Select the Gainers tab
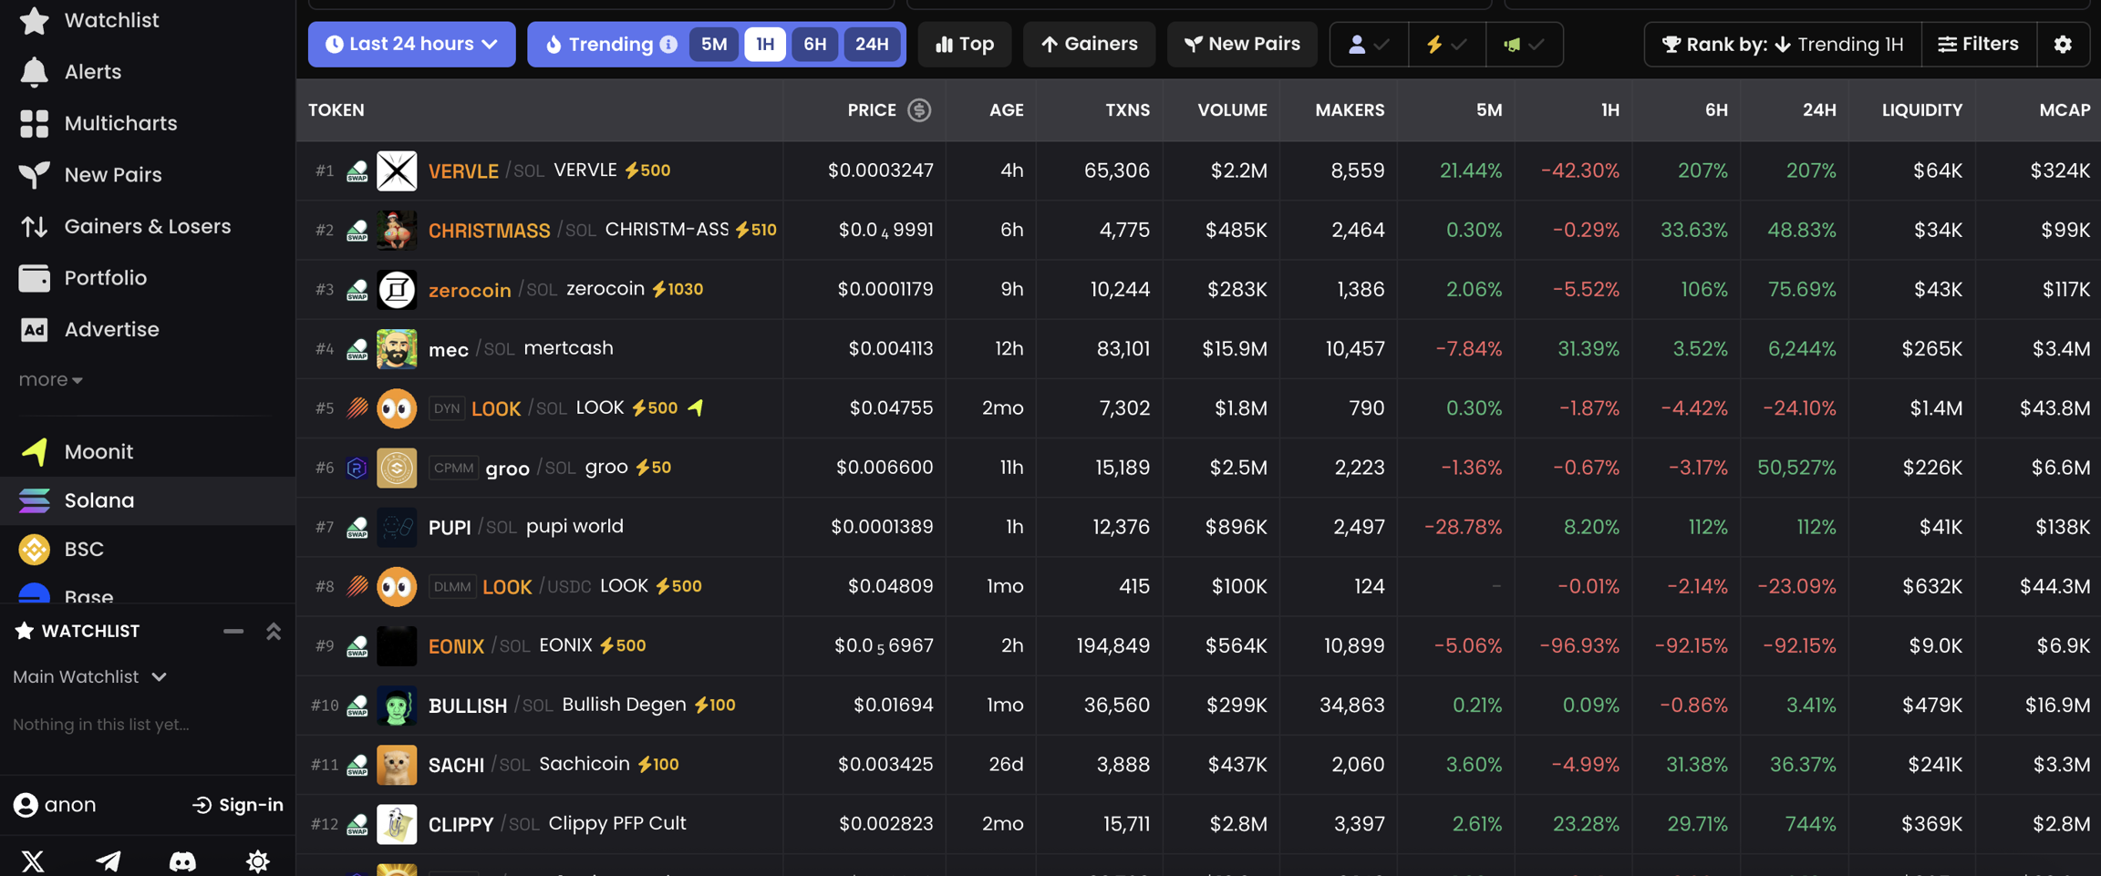The height and width of the screenshot is (876, 2101). (x=1089, y=45)
